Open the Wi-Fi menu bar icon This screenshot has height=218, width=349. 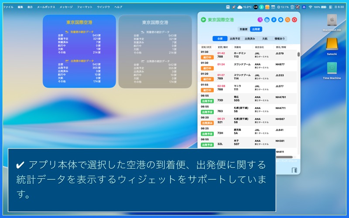(x=310, y=7)
